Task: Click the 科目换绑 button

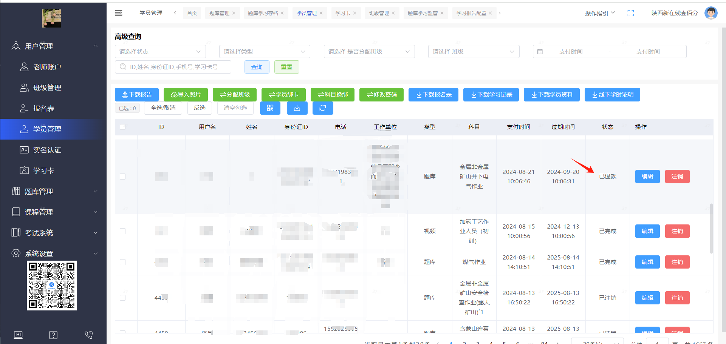Action: click(333, 95)
